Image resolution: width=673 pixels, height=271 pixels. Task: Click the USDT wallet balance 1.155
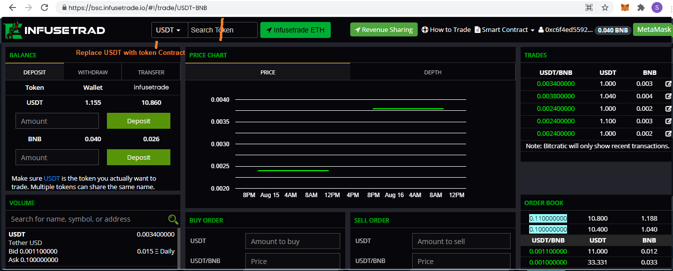tap(93, 102)
